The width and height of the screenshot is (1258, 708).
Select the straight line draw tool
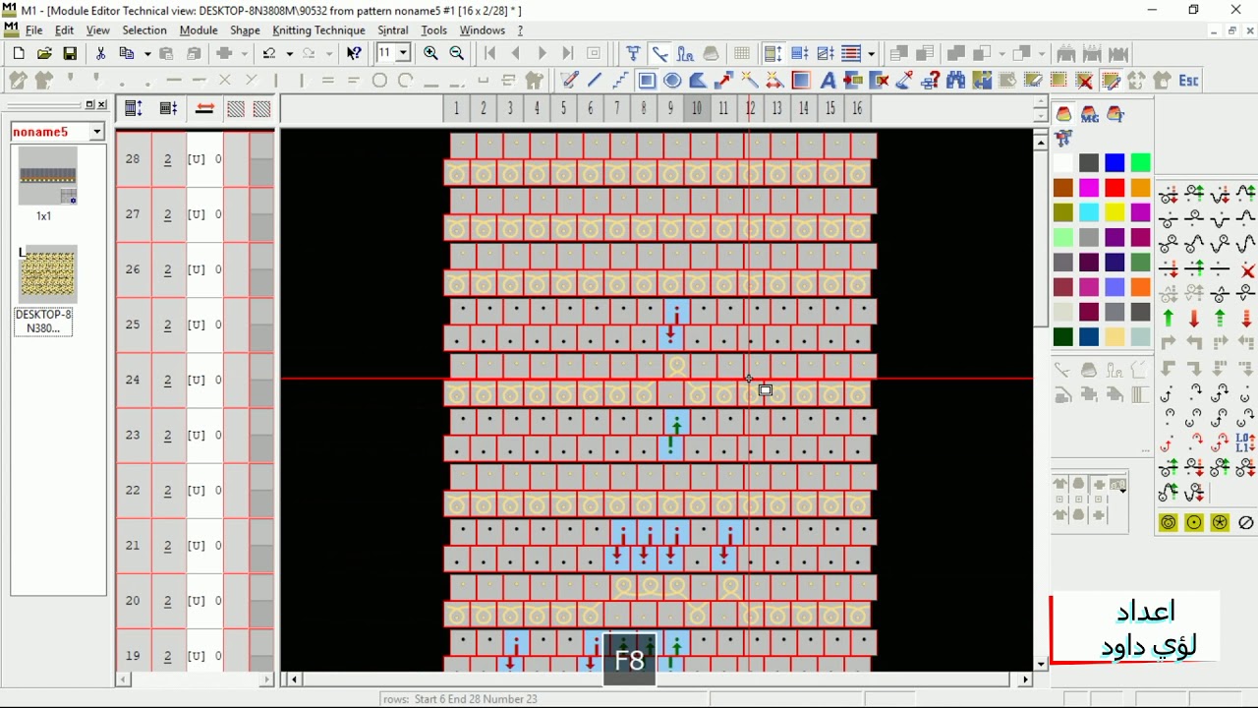tap(595, 81)
